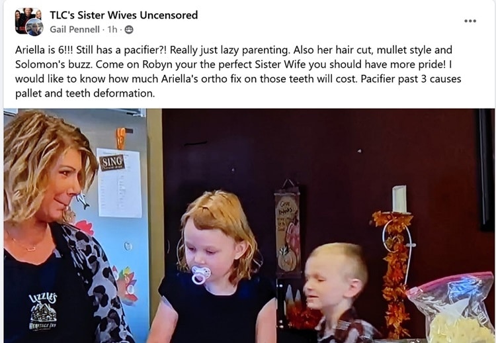Image resolution: width=496 pixels, height=343 pixels.
Task: Click the SING magnet in the photo
Action: pyautogui.click(x=112, y=162)
